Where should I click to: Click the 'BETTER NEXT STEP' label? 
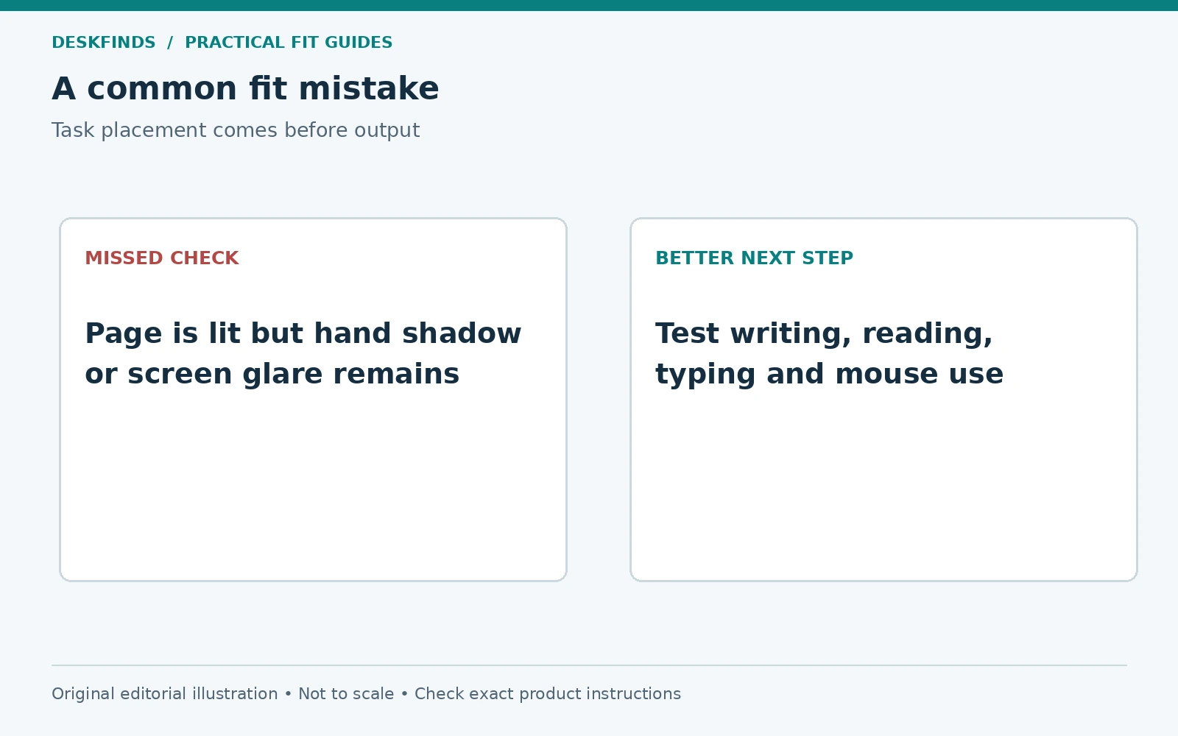tap(755, 258)
